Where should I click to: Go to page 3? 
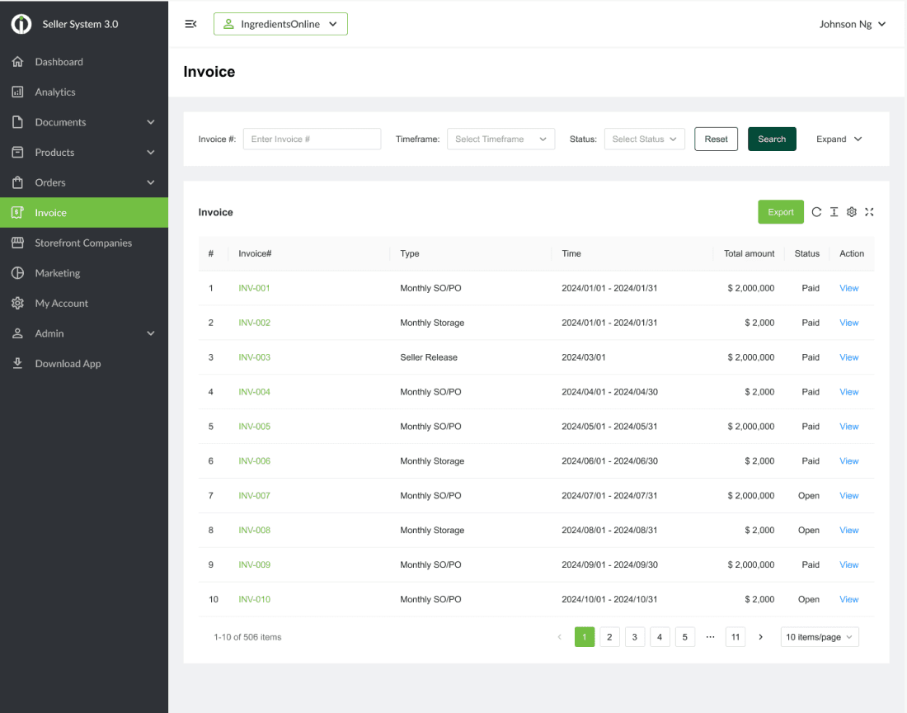point(635,636)
